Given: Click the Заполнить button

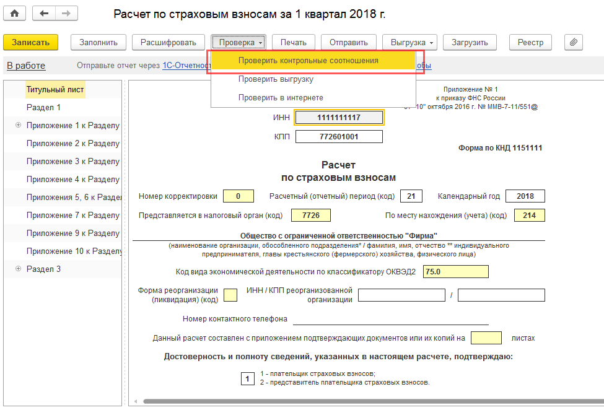Looking at the screenshot, I should click(98, 42).
